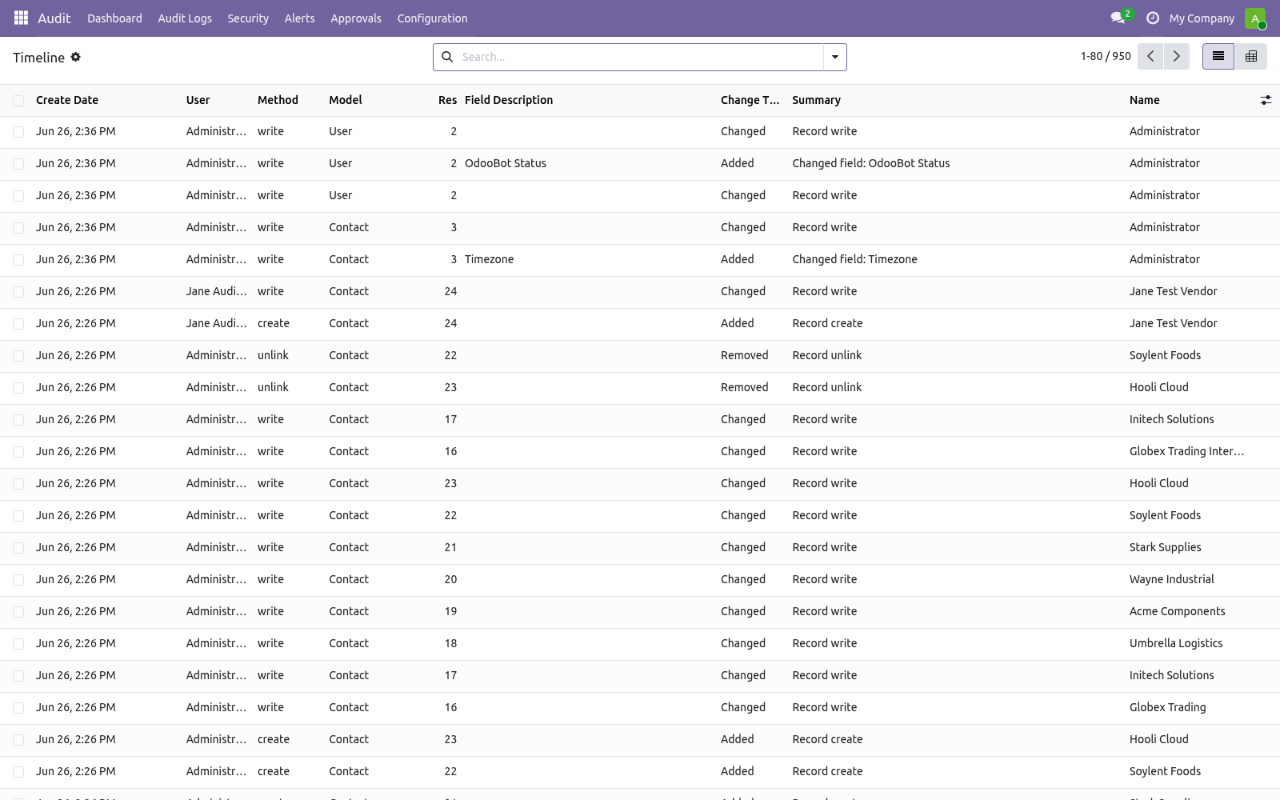Open the Security menu
The height and width of the screenshot is (800, 1280).
pos(248,18)
